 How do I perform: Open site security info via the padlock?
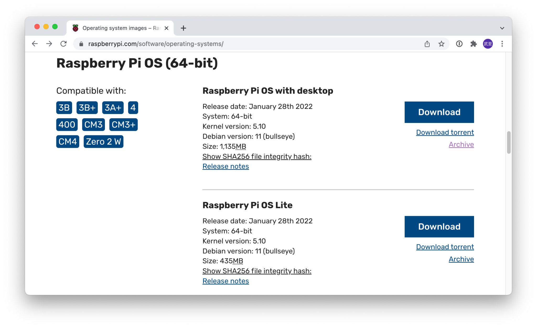coord(81,44)
